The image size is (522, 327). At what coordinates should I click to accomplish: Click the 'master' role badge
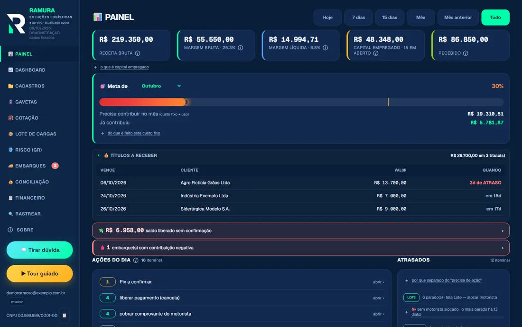pyautogui.click(x=17, y=302)
